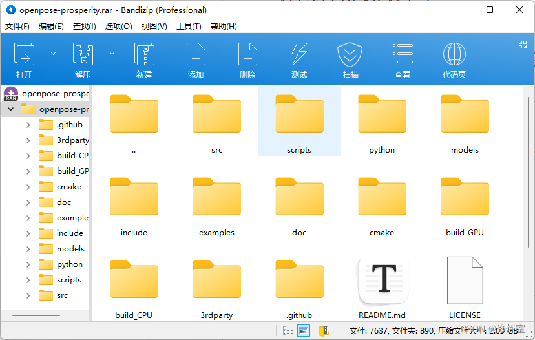Click the toolbar layout grid icon
Image resolution: width=535 pixels, height=340 pixels.
[x=522, y=45]
